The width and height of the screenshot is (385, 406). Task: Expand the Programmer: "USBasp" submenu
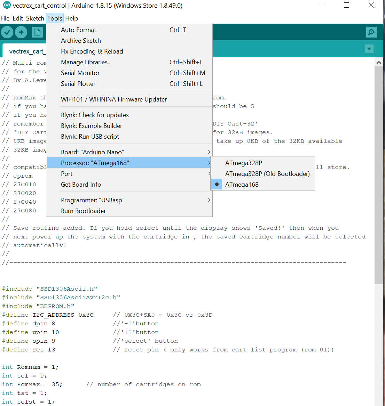pyautogui.click(x=129, y=200)
